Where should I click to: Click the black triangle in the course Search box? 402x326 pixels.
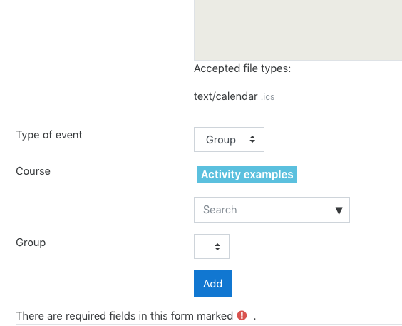tap(339, 210)
